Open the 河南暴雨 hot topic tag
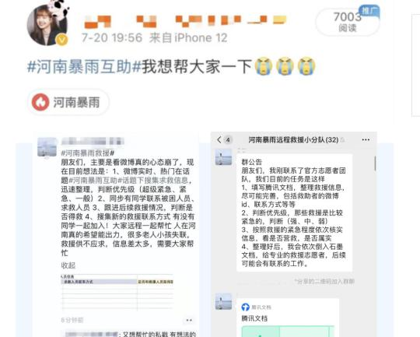Screen dimensions: 420x337 pos(68,103)
